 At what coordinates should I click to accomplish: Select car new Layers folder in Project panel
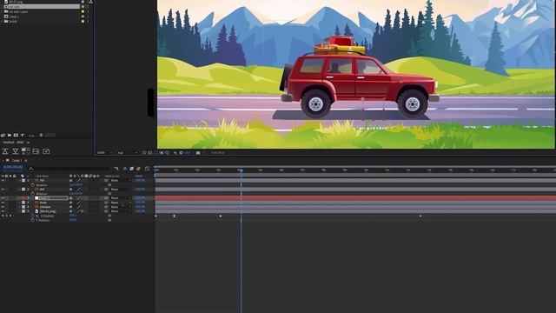18,11
